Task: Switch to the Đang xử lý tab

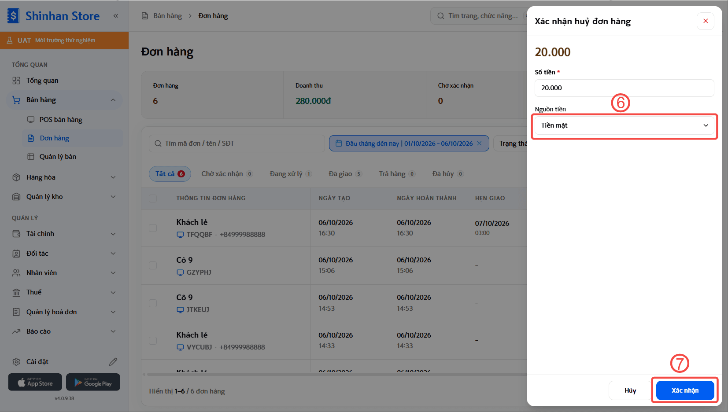Action: 291,174
